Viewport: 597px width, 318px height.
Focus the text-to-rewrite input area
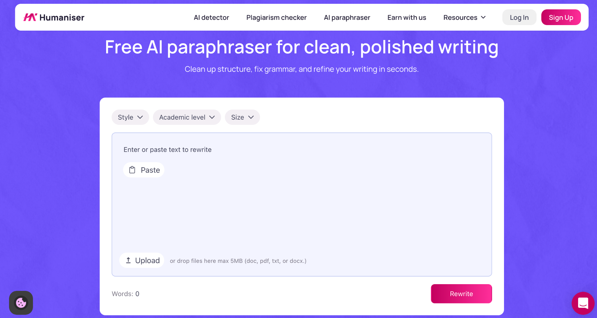[x=302, y=210]
